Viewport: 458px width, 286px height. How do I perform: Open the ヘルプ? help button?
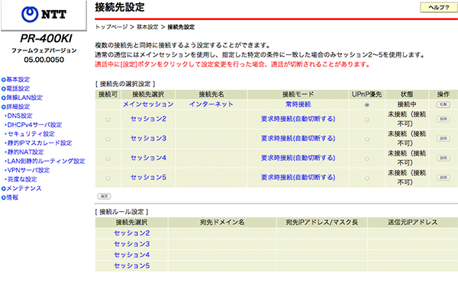coord(439,8)
